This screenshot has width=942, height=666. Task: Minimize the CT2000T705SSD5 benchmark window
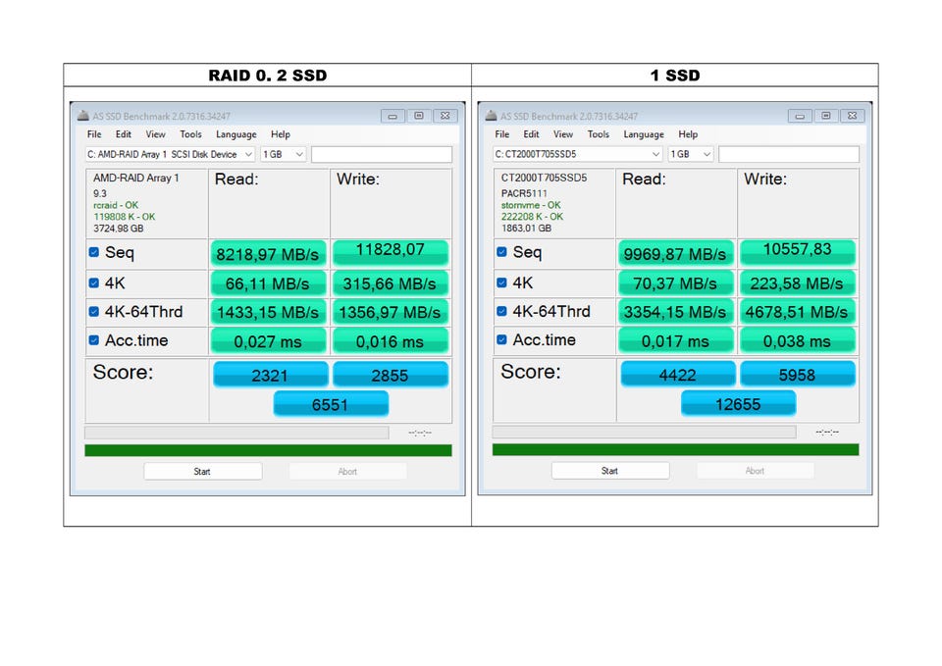pos(800,116)
